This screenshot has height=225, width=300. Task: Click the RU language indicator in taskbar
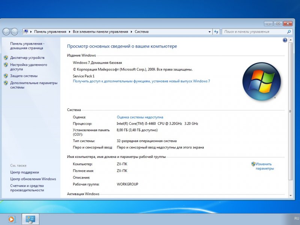pos(297,219)
